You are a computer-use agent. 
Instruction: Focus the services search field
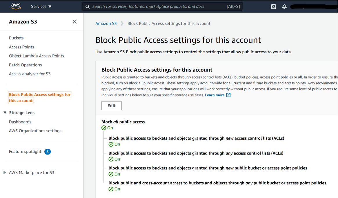pos(162,6)
